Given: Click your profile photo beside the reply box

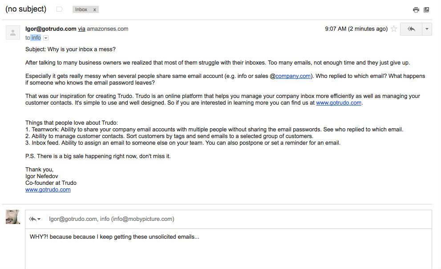Looking at the screenshot, I should pyautogui.click(x=12, y=217).
